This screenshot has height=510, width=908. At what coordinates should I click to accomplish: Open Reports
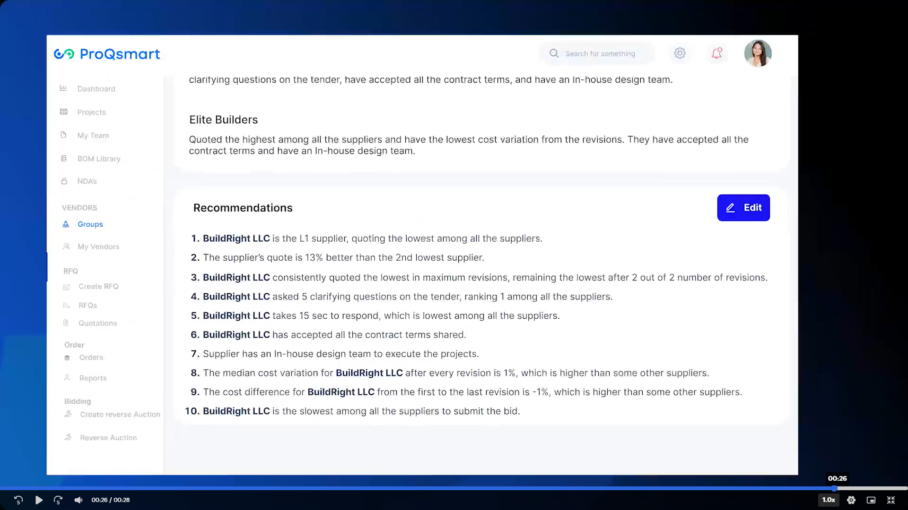[x=93, y=378]
